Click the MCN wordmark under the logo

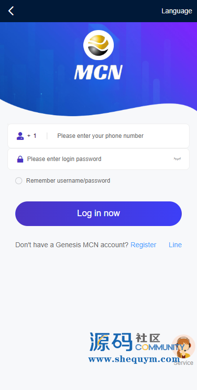pyautogui.click(x=98, y=72)
